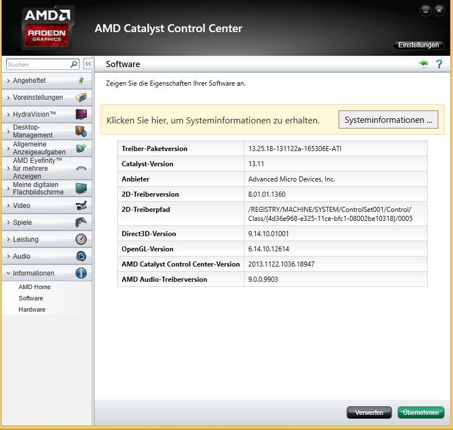
Task: Click the Leistung gauge icon
Action: tap(81, 240)
